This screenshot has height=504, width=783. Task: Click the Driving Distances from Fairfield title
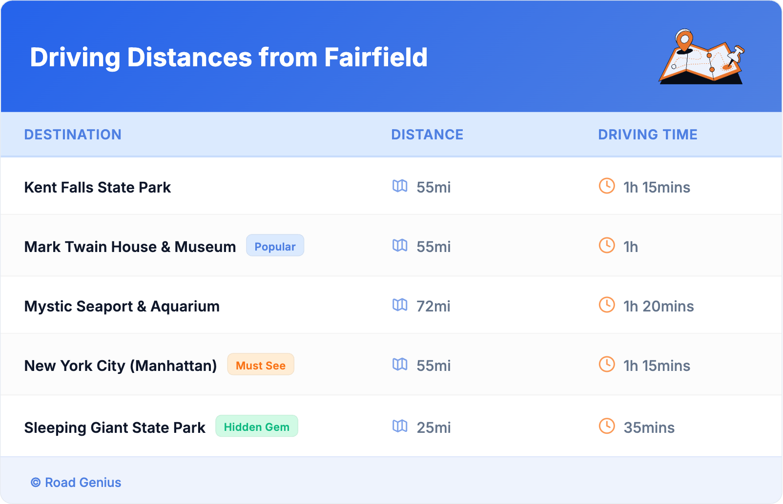228,58
